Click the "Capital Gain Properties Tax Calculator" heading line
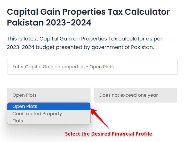This screenshot has height=142, width=184. (88, 12)
